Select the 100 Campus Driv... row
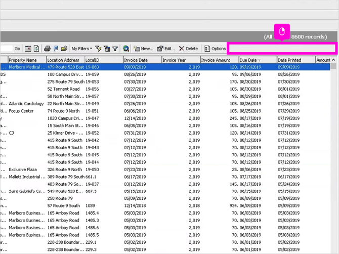 tap(165, 74)
